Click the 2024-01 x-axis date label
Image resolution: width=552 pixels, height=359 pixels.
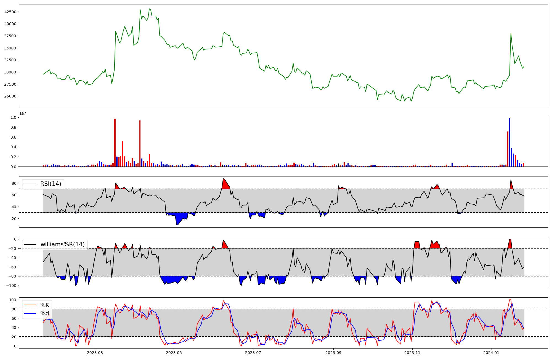point(492,353)
